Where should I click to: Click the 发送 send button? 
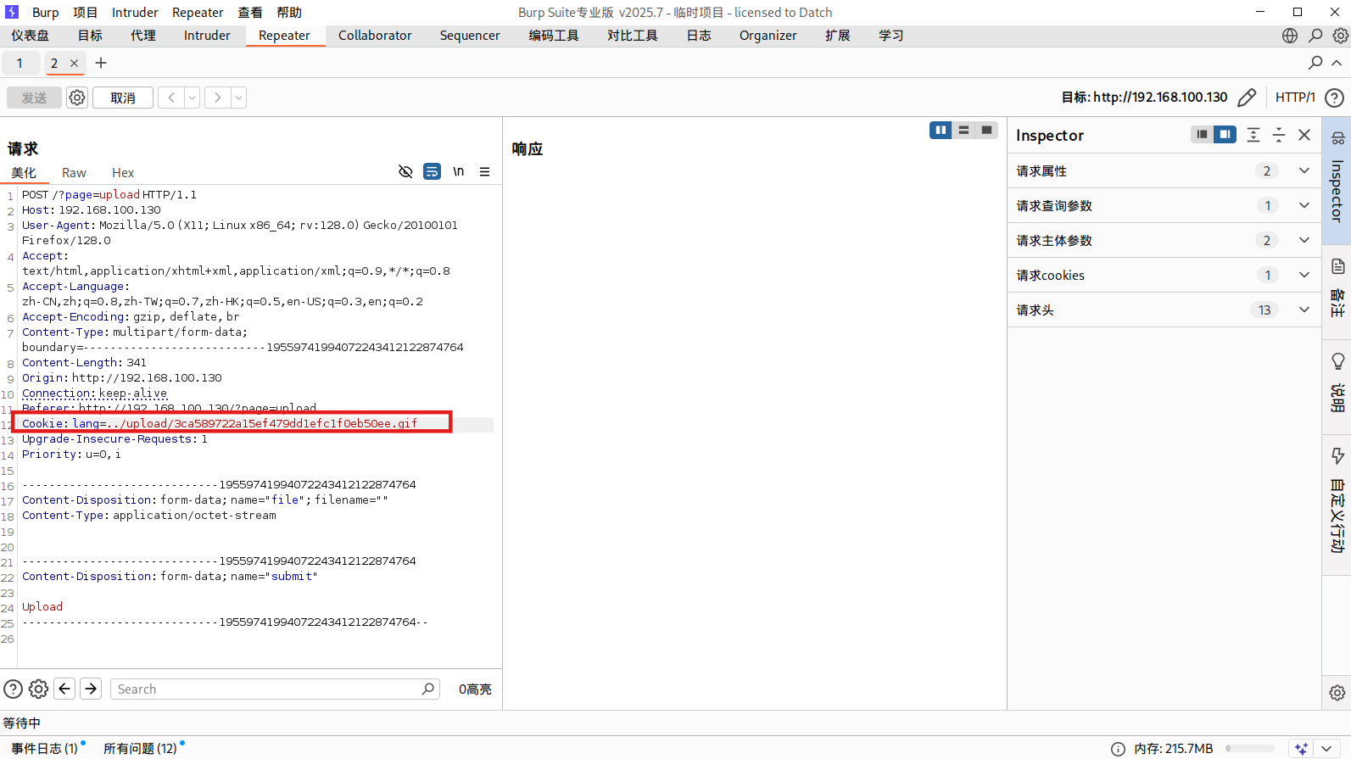coord(34,98)
